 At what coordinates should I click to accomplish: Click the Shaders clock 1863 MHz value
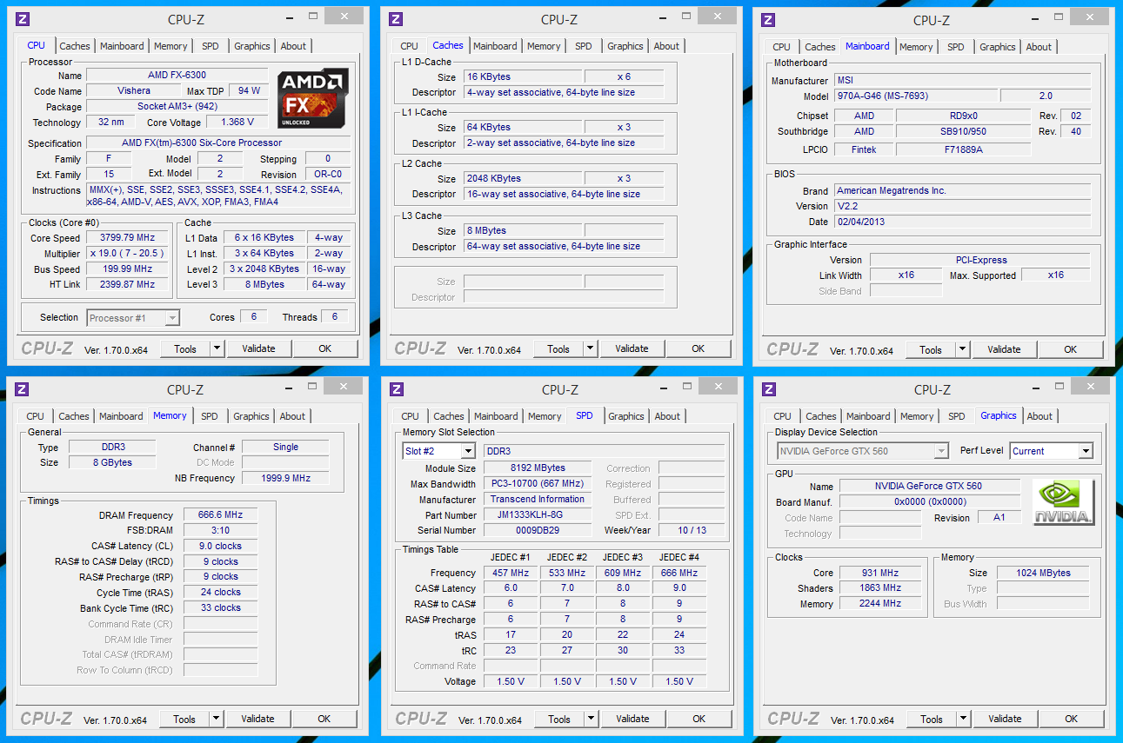point(880,588)
